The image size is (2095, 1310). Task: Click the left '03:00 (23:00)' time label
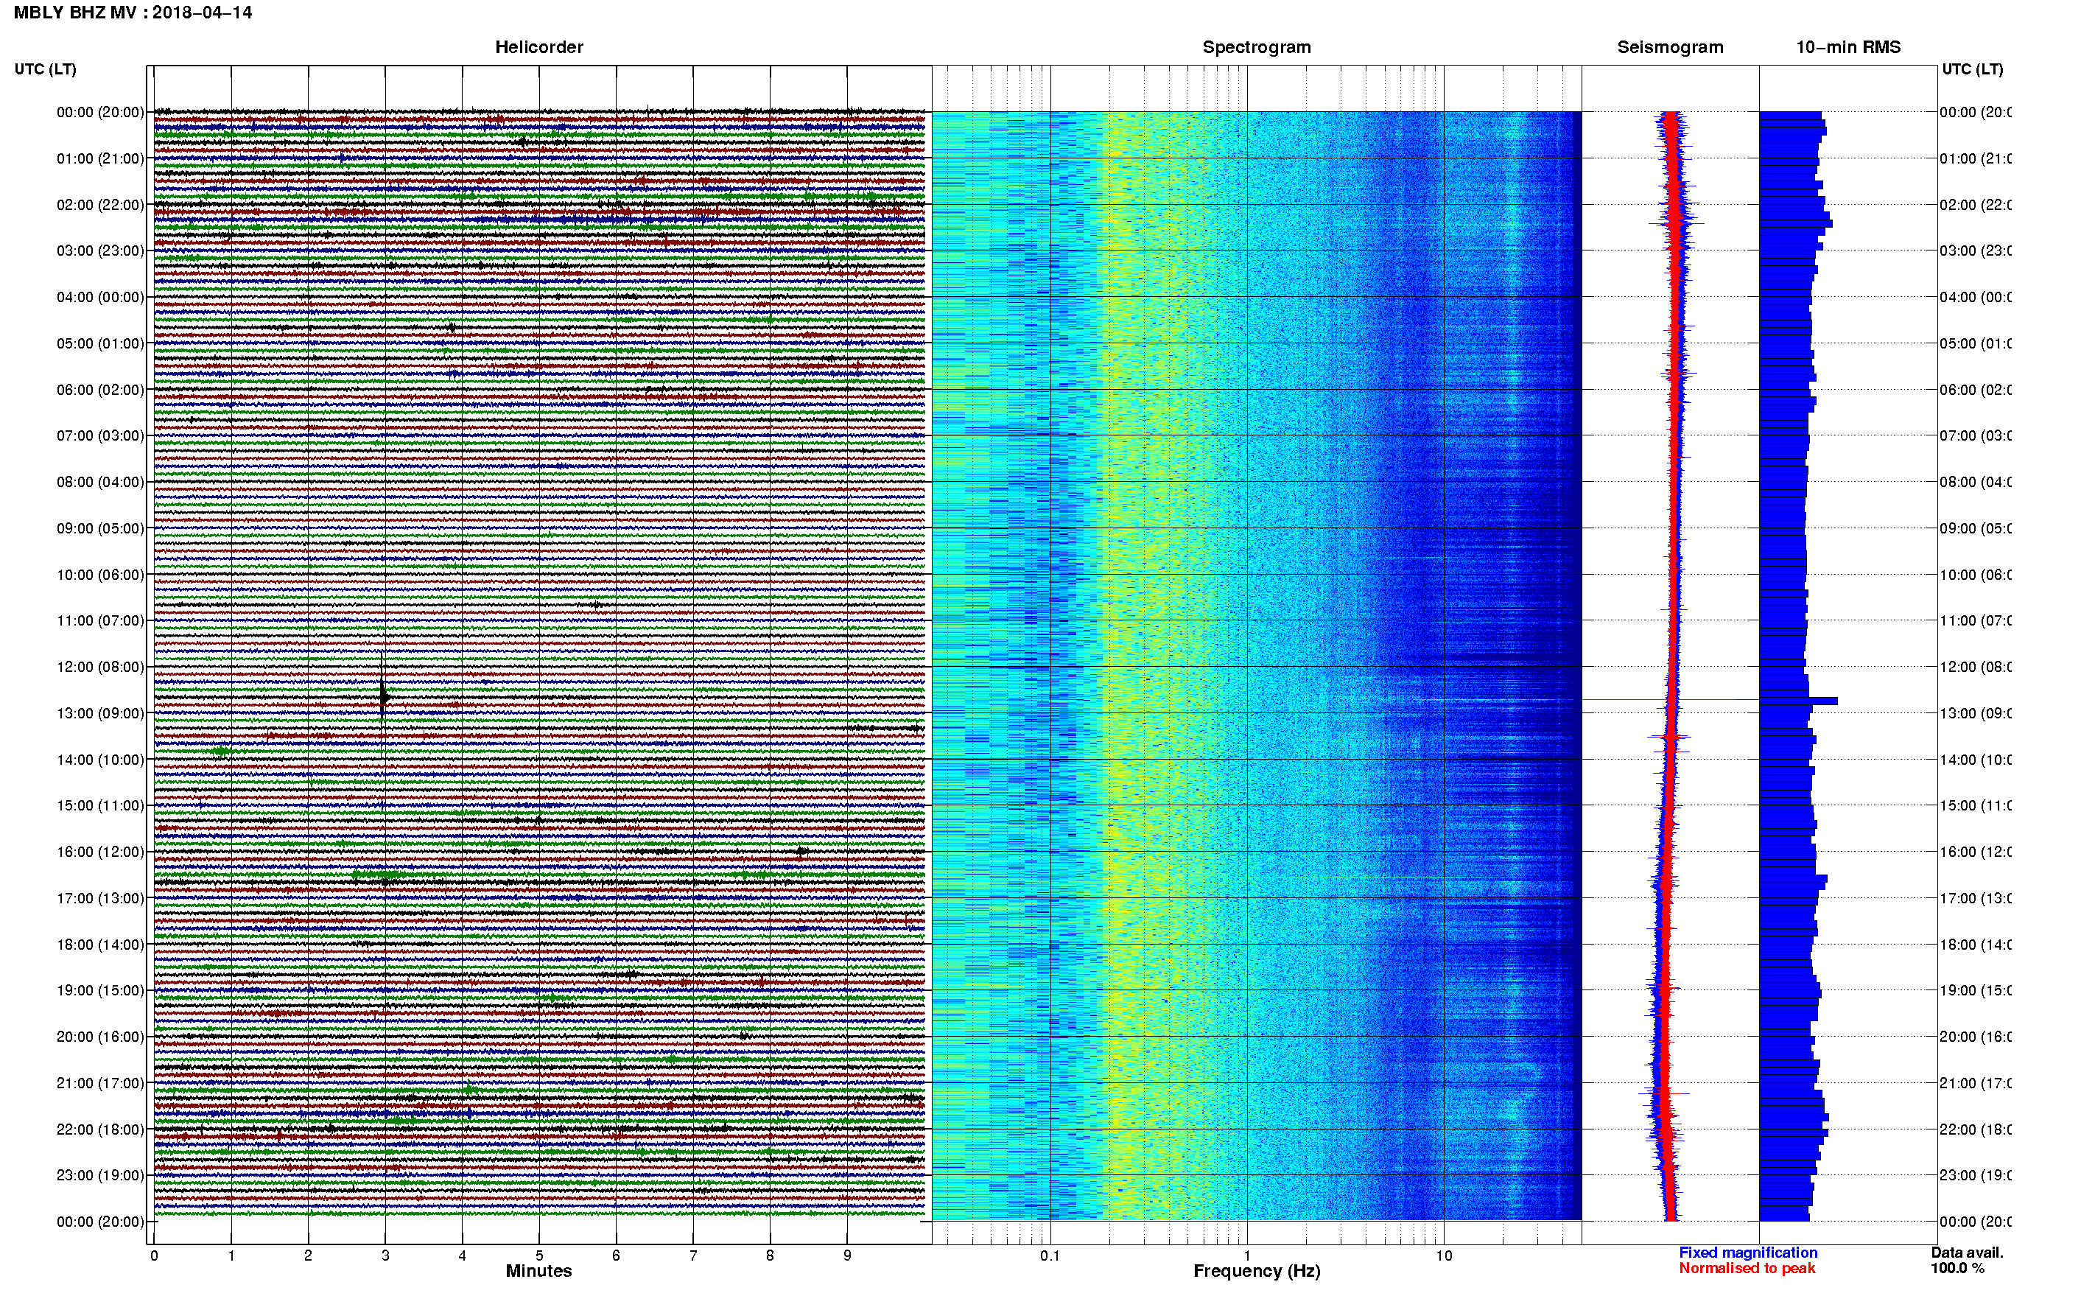tap(100, 251)
